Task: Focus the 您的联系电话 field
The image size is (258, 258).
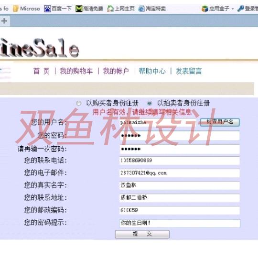Action: (180, 161)
